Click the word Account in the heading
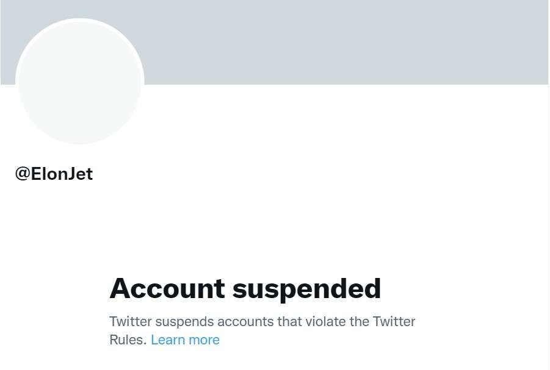The height and width of the screenshot is (370, 550). (x=167, y=288)
